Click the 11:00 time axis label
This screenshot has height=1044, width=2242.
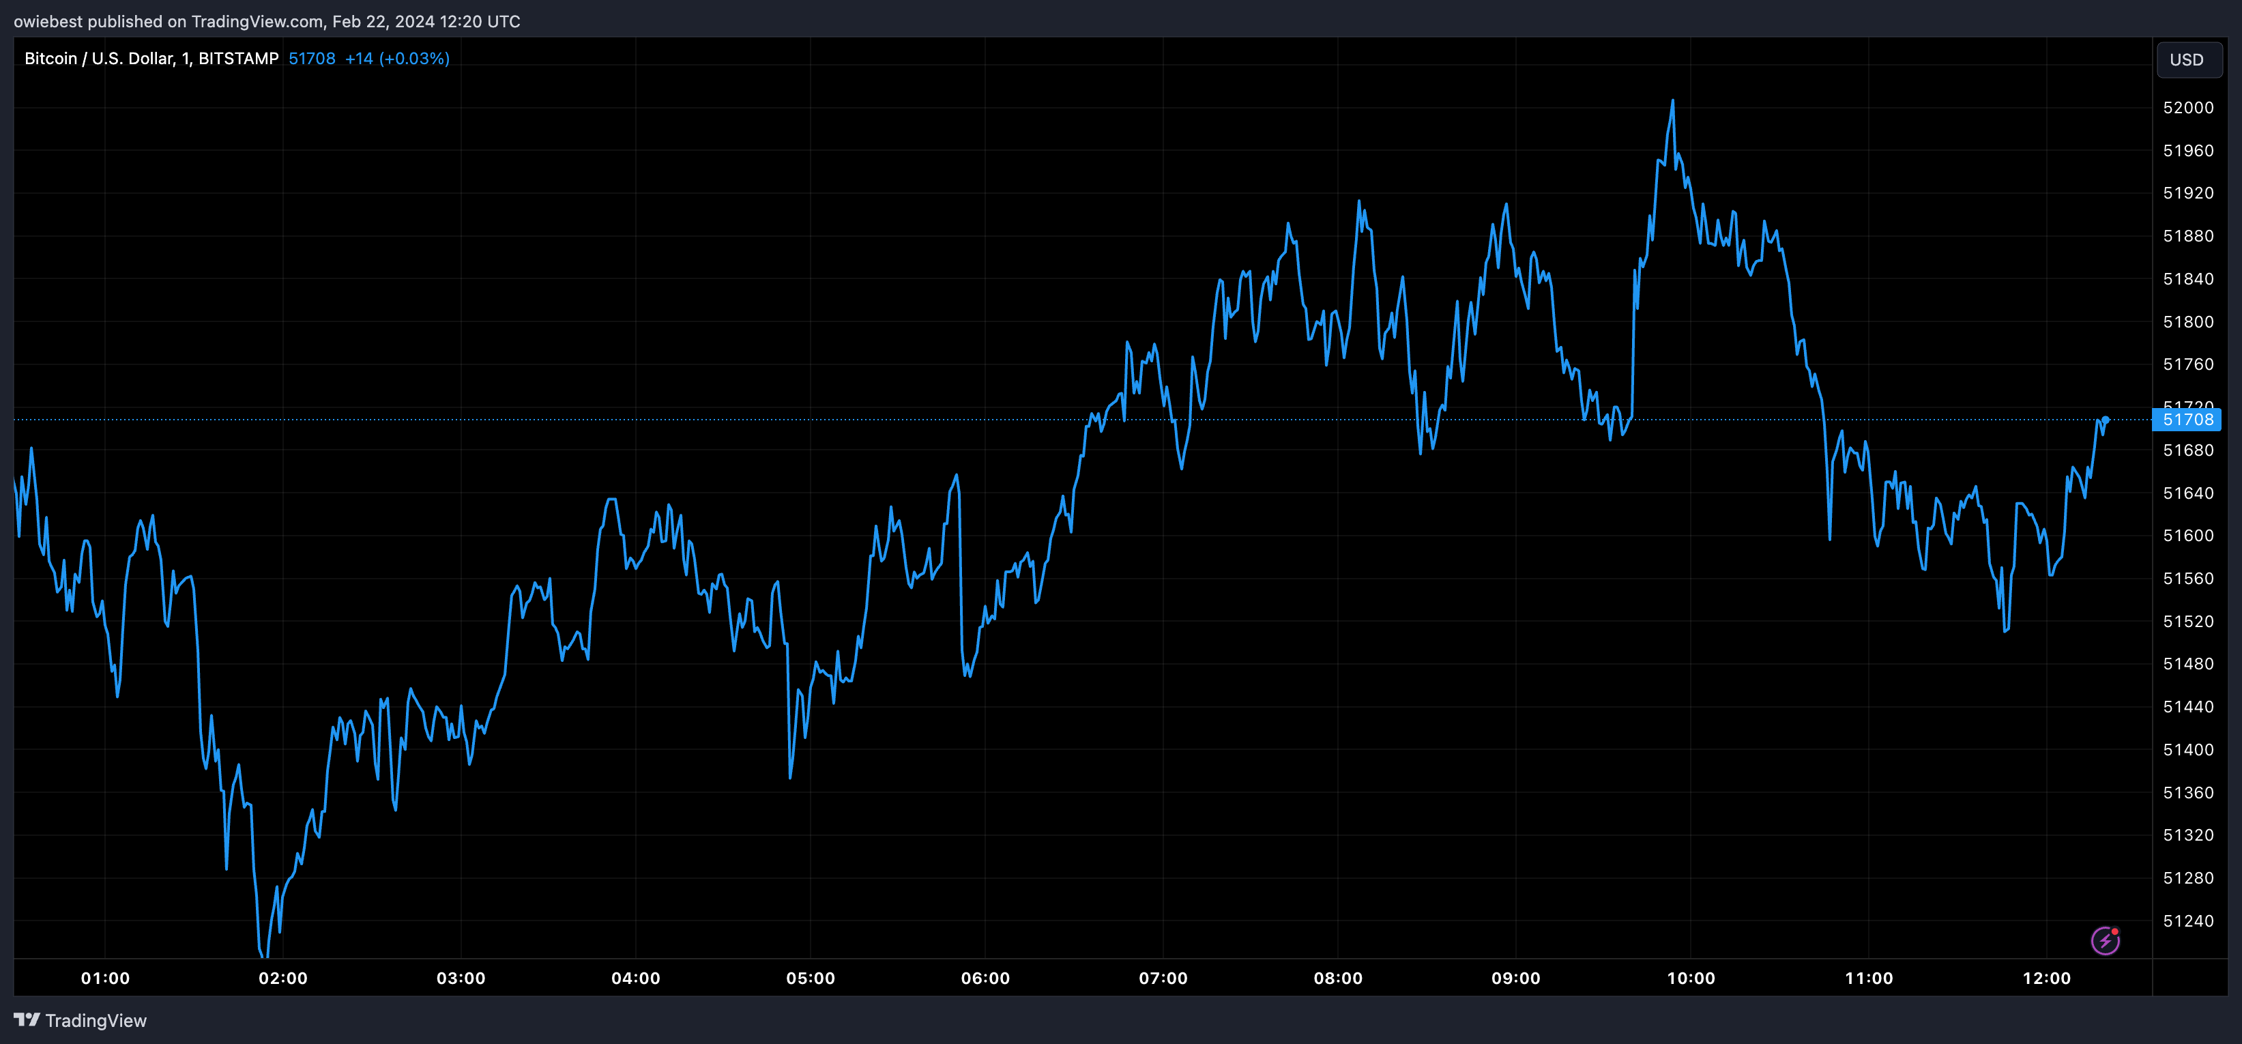1869,978
